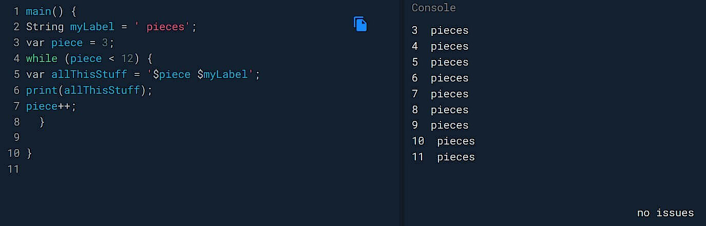Click line number 1 in gutter

pos(16,11)
